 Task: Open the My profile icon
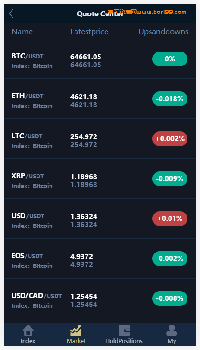[x=172, y=331]
